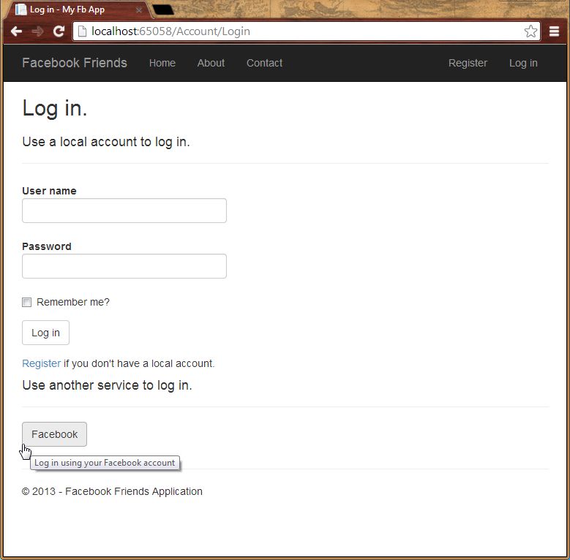570x560 pixels.
Task: Tick the Remember me checkbox
Action: [26, 302]
